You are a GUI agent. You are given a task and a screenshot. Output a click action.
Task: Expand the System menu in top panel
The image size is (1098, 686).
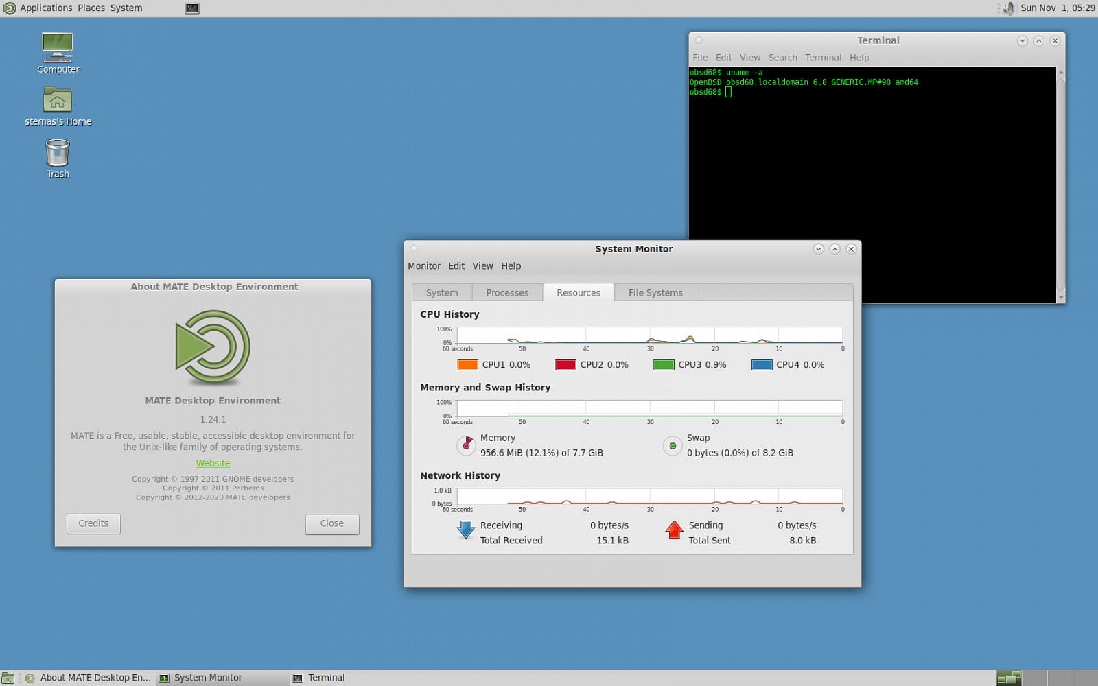point(126,8)
